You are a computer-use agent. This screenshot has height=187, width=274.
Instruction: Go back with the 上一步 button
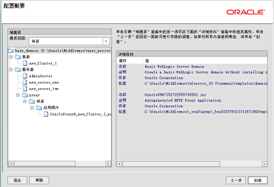pyautogui.click(x=236, y=180)
